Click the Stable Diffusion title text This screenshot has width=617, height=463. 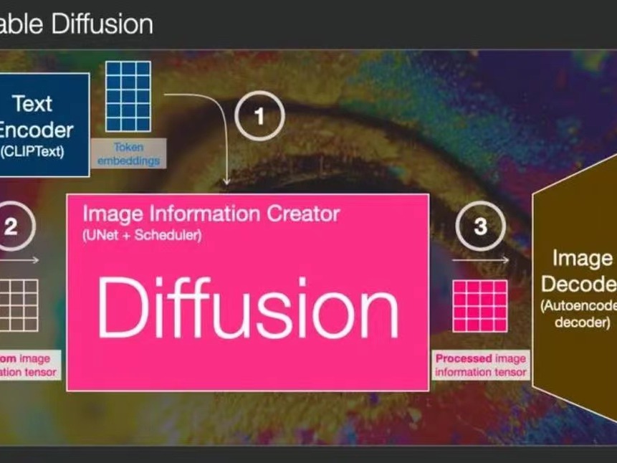pyautogui.click(x=77, y=24)
